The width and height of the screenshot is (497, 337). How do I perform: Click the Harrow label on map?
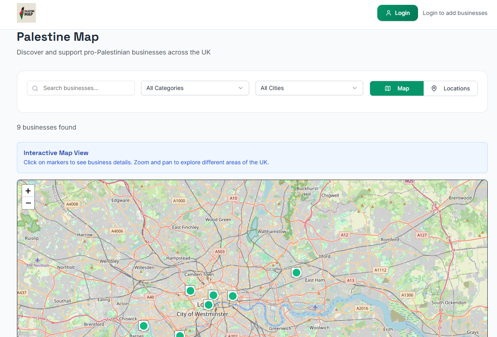[85, 234]
